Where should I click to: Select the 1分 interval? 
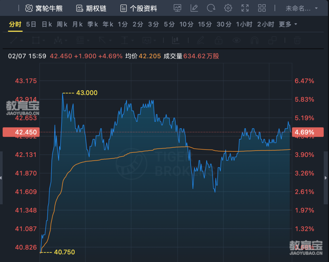point(123,24)
